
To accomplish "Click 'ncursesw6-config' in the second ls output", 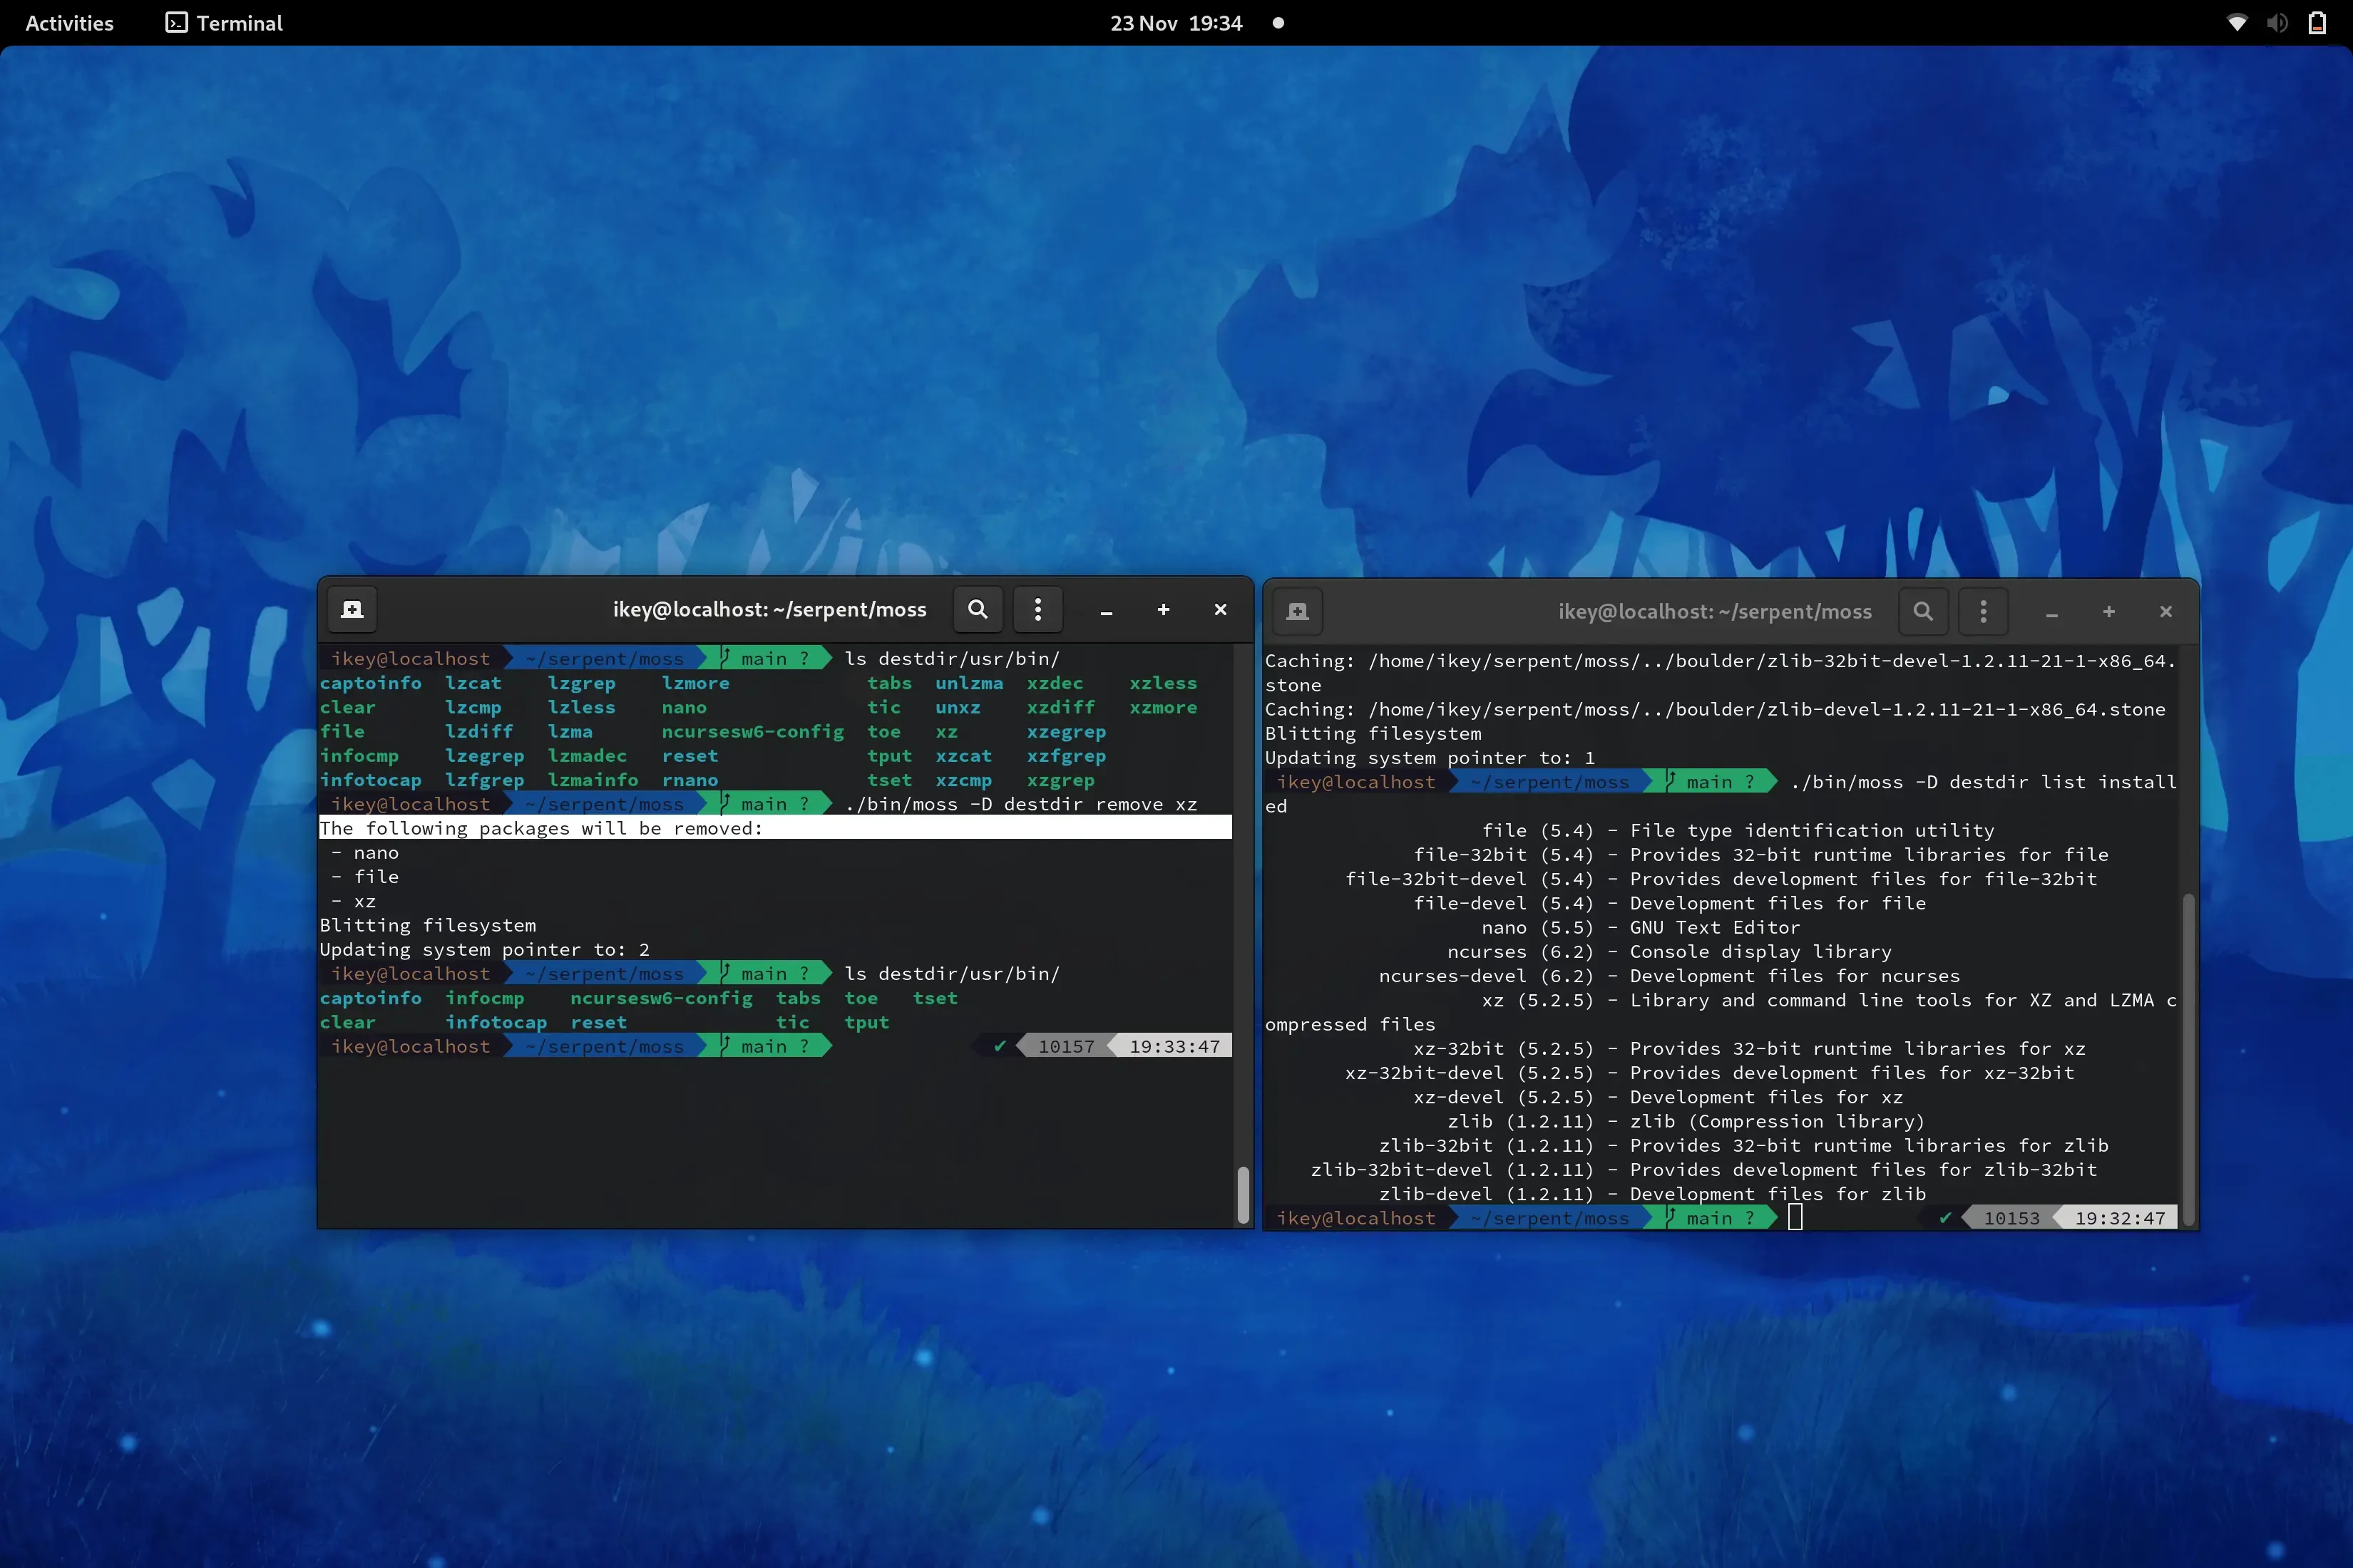I will pos(661,998).
